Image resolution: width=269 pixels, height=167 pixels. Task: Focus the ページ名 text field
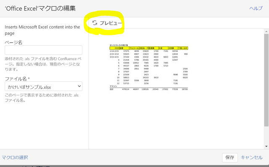pyautogui.click(x=43, y=50)
